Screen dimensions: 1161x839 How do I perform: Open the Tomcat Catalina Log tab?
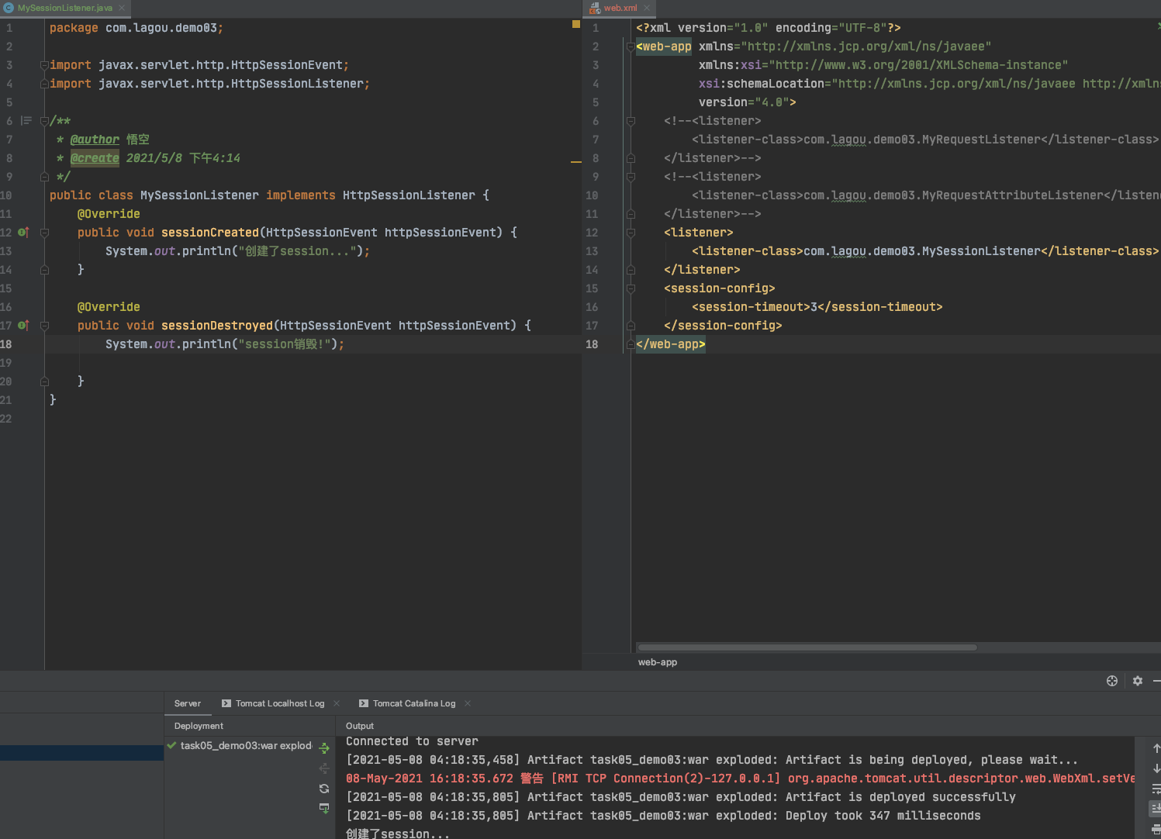click(414, 703)
